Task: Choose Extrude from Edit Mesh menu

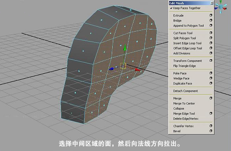Action: 178,16
